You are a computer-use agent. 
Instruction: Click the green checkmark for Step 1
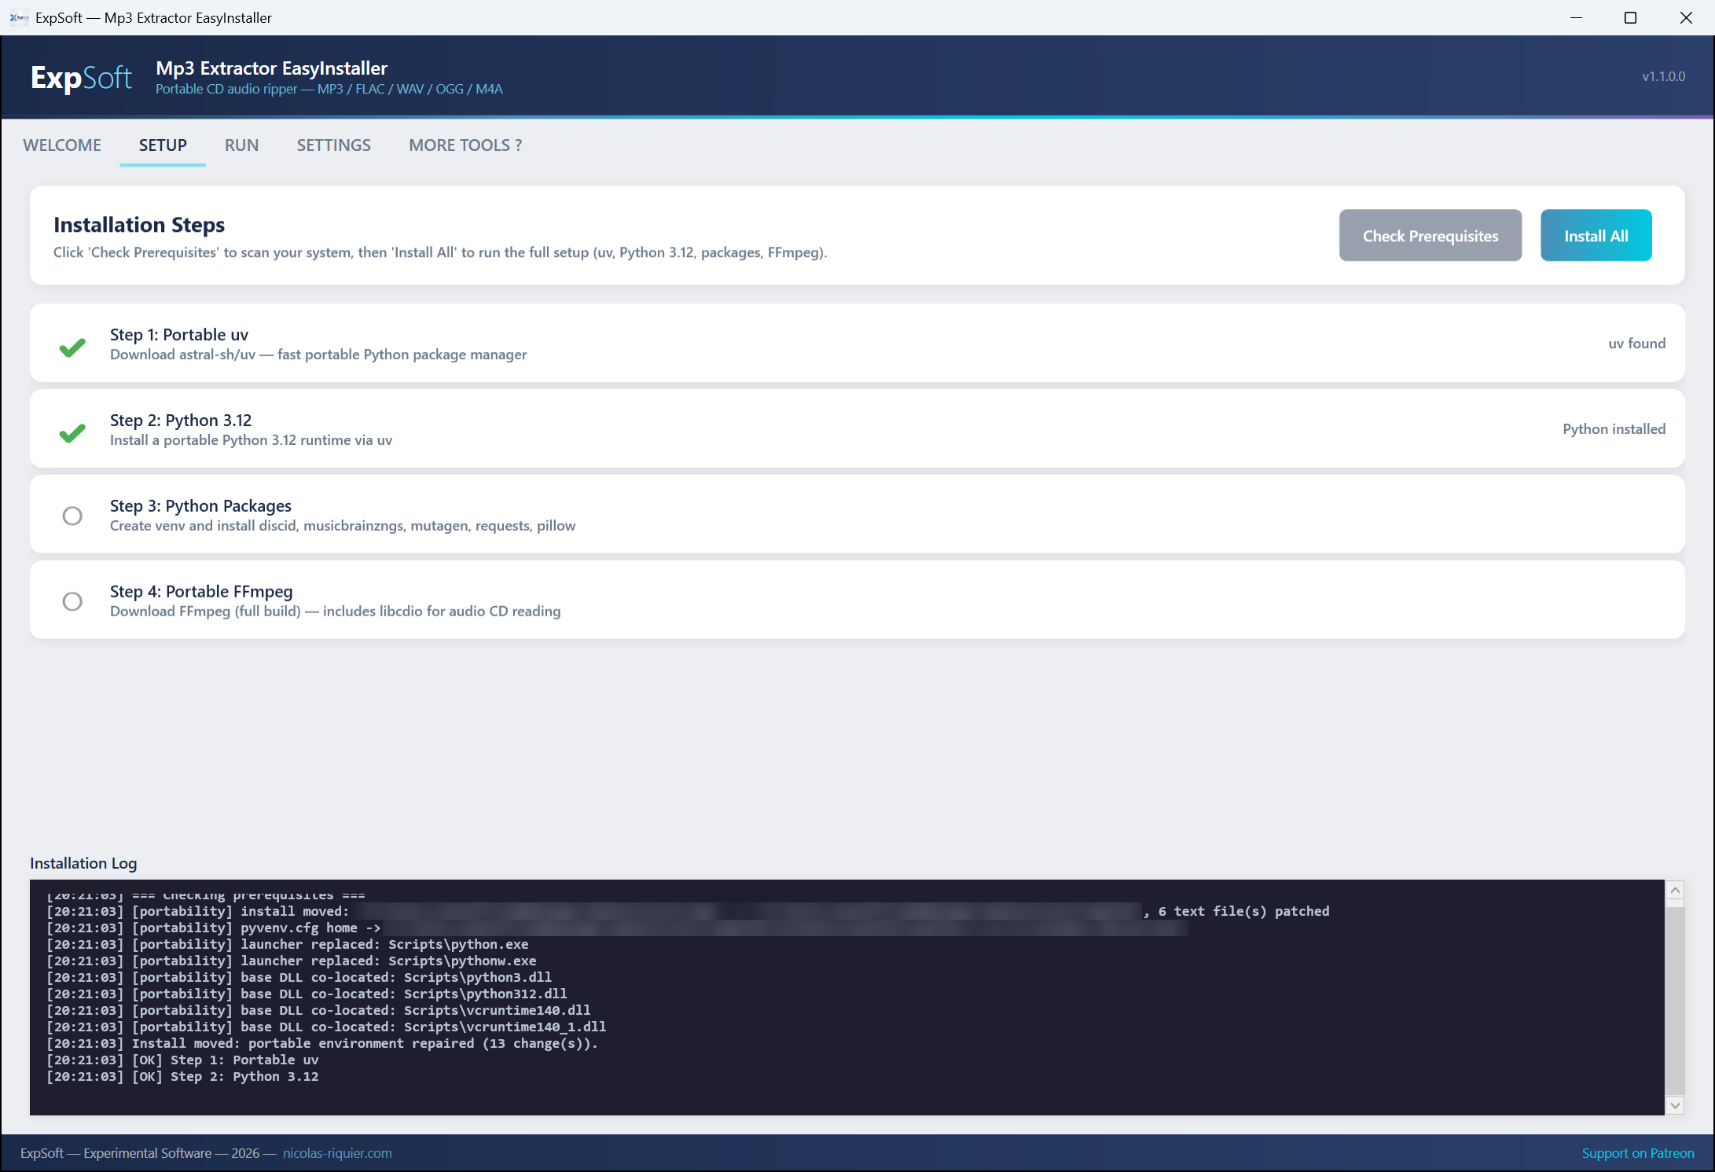pyautogui.click(x=72, y=347)
